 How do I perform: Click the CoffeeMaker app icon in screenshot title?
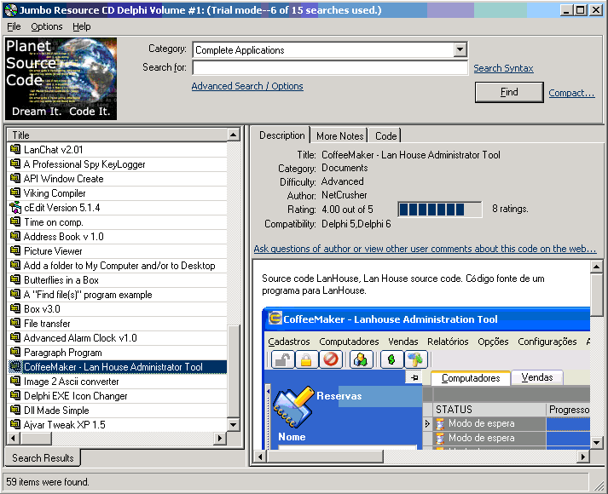[275, 319]
